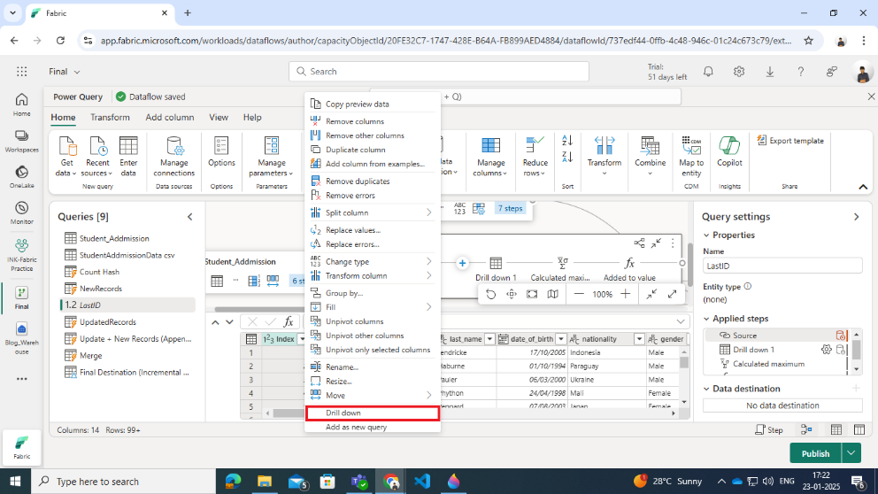This screenshot has width=878, height=494.
Task: Open the Combine ribbon menu
Action: coord(650,157)
